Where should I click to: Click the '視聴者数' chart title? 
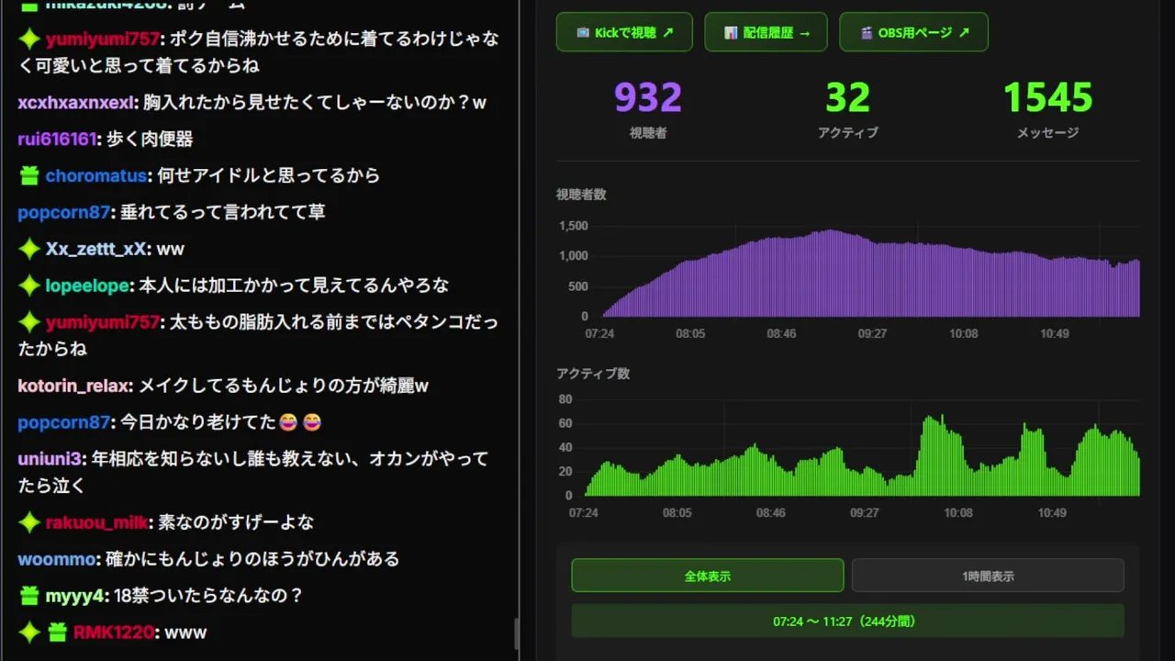(x=581, y=195)
